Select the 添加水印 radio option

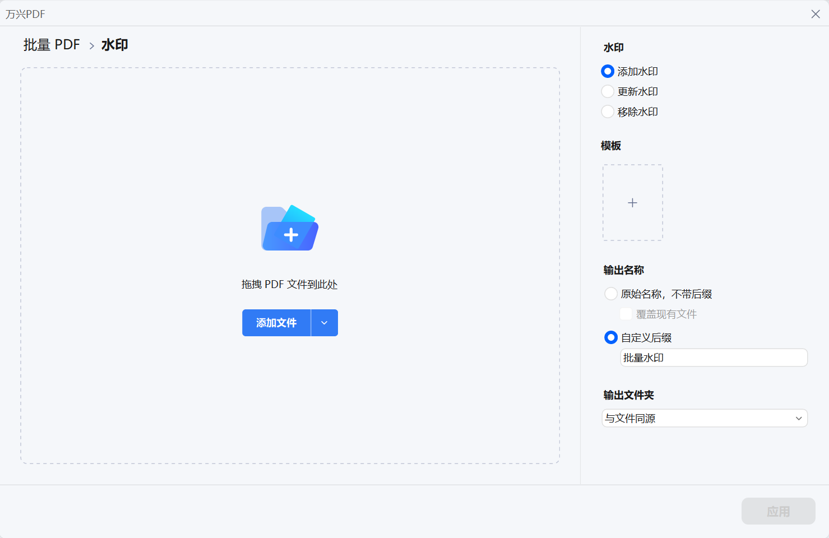(607, 71)
